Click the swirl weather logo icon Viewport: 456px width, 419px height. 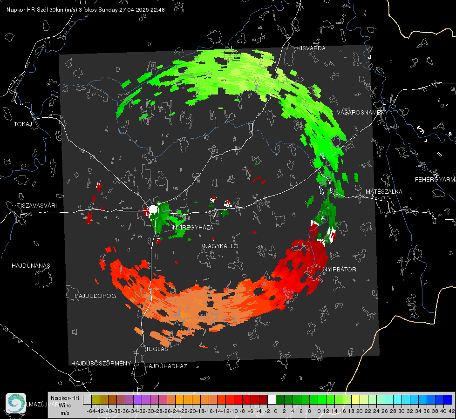(16, 403)
